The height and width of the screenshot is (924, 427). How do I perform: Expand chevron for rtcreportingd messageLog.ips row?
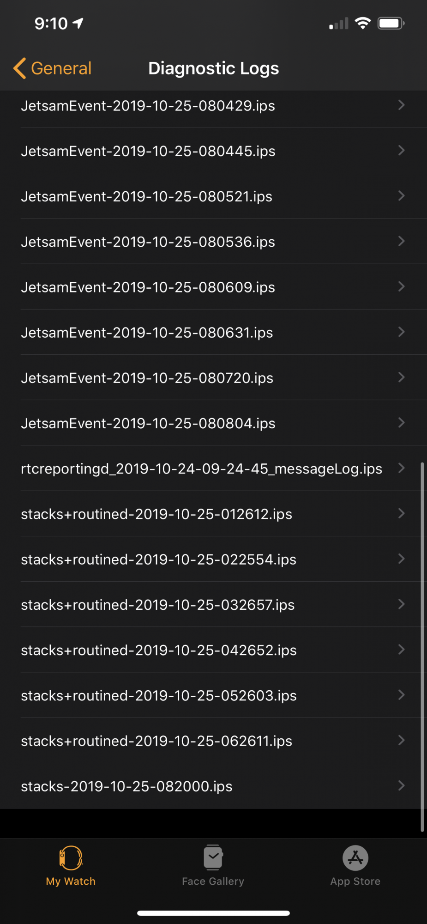tap(401, 468)
